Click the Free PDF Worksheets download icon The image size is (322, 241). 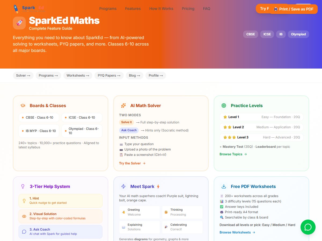click(x=224, y=186)
